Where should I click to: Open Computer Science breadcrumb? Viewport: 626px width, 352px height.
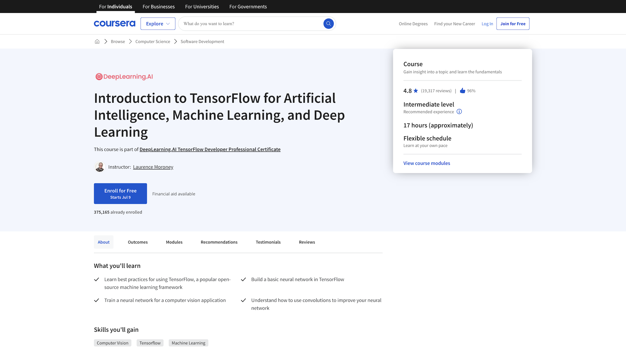pyautogui.click(x=153, y=41)
